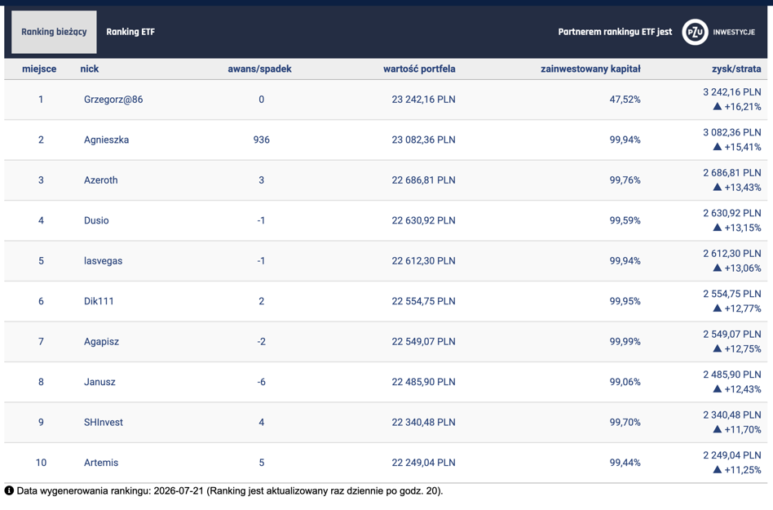Switch to the Ranking ETF tab
Image resolution: width=773 pixels, height=510 pixels.
point(130,32)
